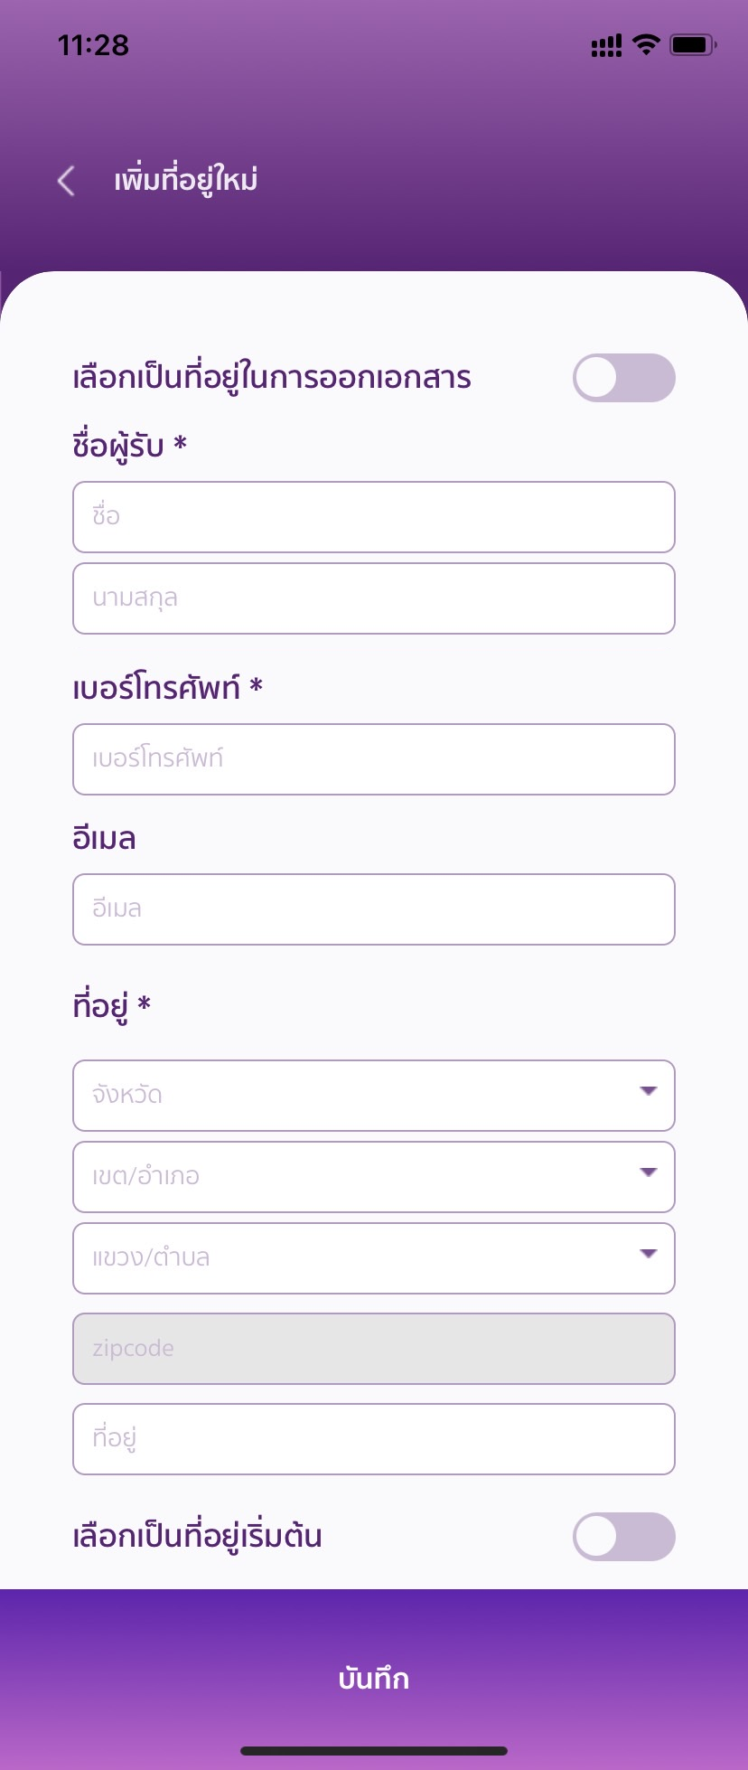Click the นามสกุล surname field
The height and width of the screenshot is (1770, 748).
tap(374, 598)
